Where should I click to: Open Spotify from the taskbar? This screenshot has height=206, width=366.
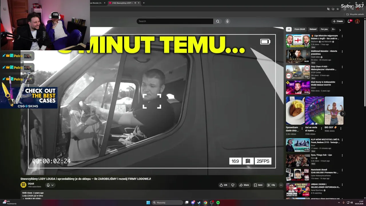[x=218, y=203]
